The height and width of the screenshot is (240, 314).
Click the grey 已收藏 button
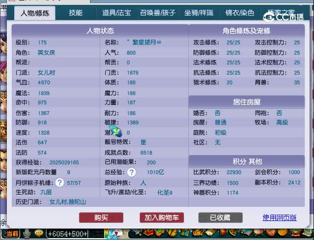220,218
